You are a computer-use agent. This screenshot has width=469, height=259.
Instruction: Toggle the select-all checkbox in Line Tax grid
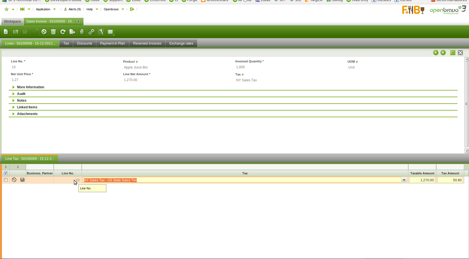[x=6, y=173]
